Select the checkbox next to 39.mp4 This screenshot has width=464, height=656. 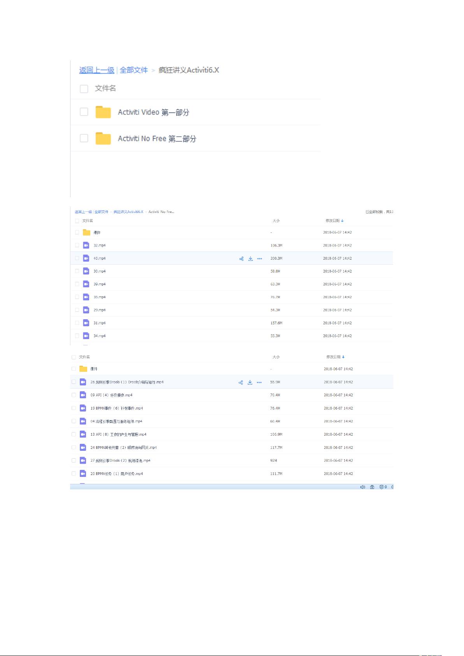[x=77, y=284]
